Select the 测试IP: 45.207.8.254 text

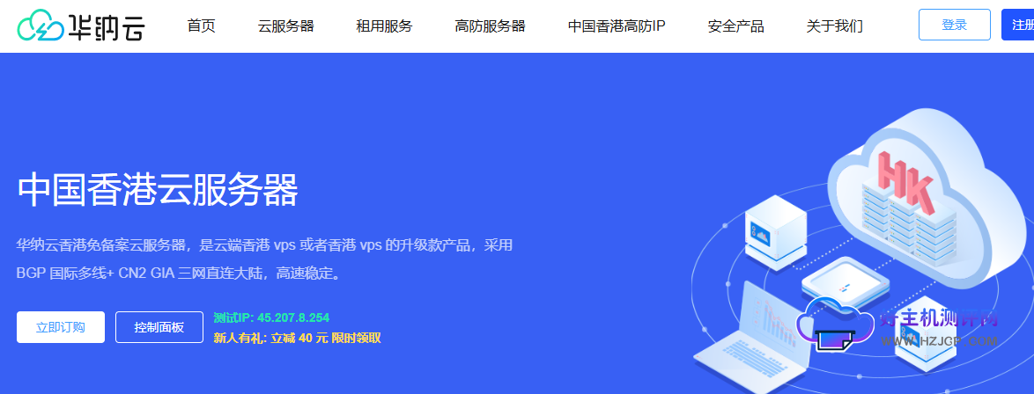[x=271, y=317]
